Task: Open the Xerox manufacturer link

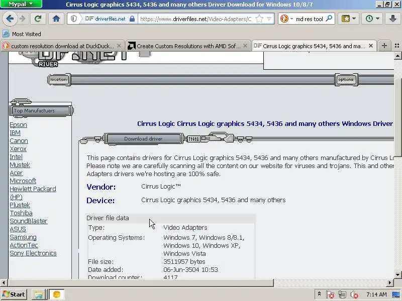Action: (18, 149)
